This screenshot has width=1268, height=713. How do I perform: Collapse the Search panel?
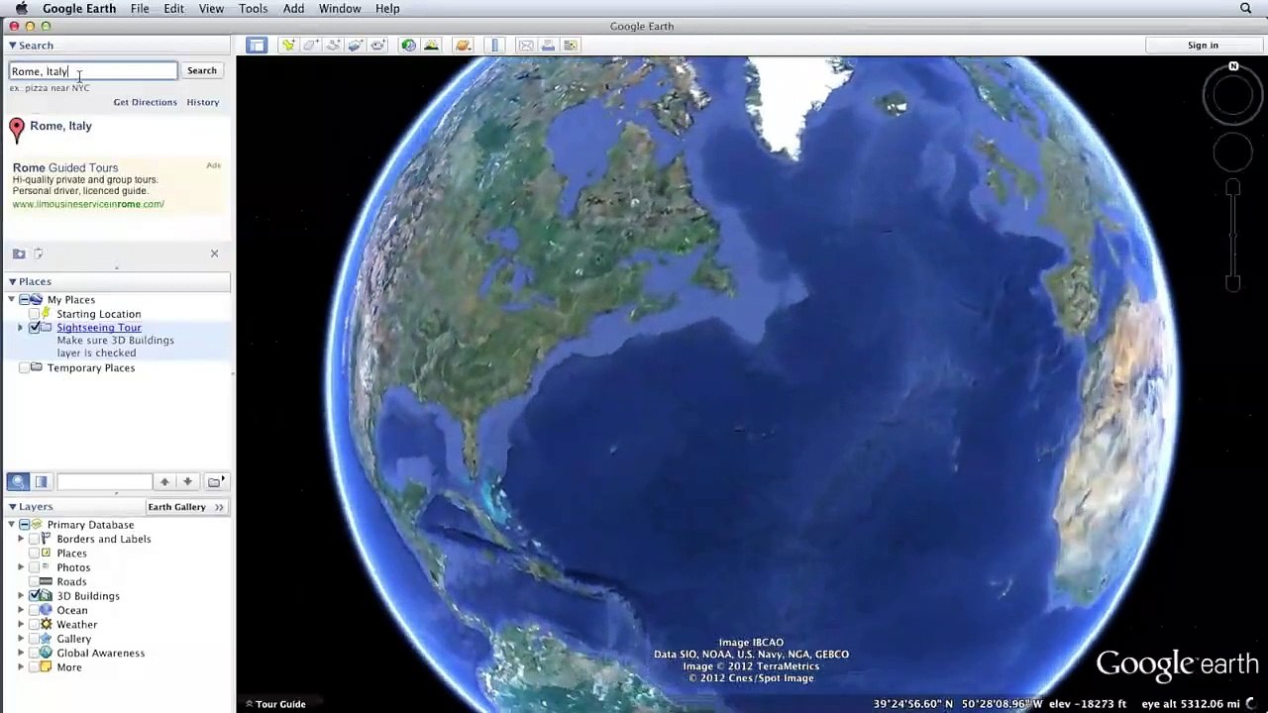[x=12, y=46]
